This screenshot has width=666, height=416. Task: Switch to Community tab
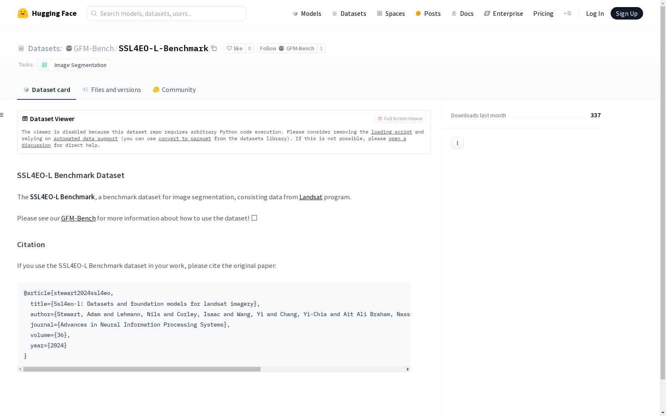click(174, 89)
